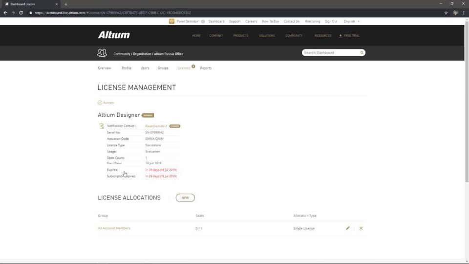
Task: Click the search magnifier icon in Search Dashboard
Action: (x=362, y=53)
